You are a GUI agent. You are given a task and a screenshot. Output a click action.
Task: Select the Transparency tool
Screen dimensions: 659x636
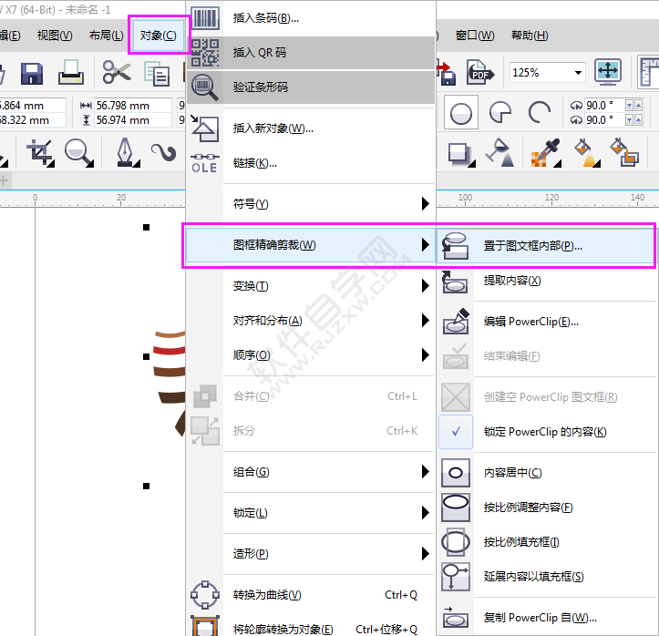[500, 152]
